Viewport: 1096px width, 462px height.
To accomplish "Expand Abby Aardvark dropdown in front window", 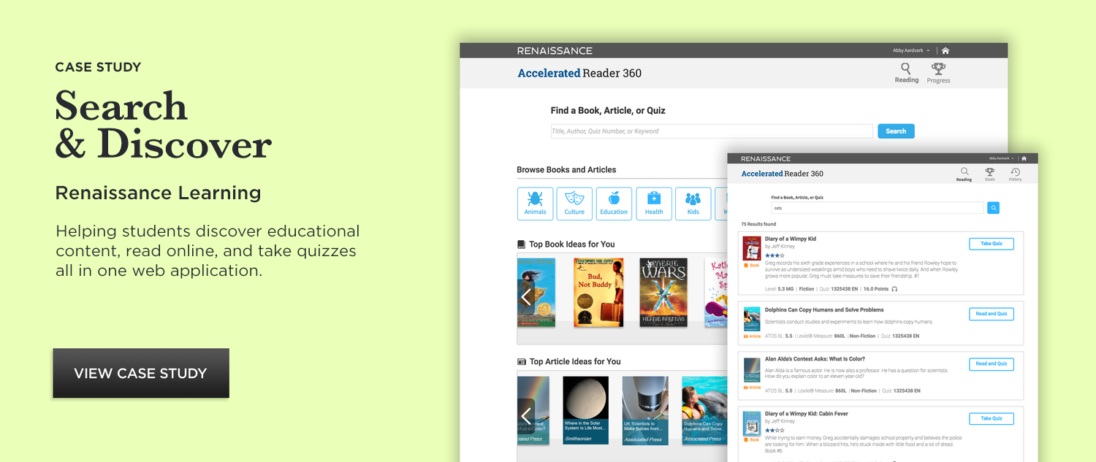I will 1001,158.
